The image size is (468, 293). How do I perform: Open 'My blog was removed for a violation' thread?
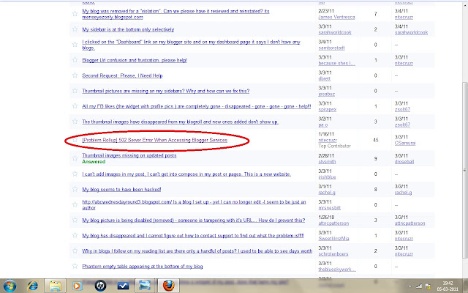(x=175, y=14)
